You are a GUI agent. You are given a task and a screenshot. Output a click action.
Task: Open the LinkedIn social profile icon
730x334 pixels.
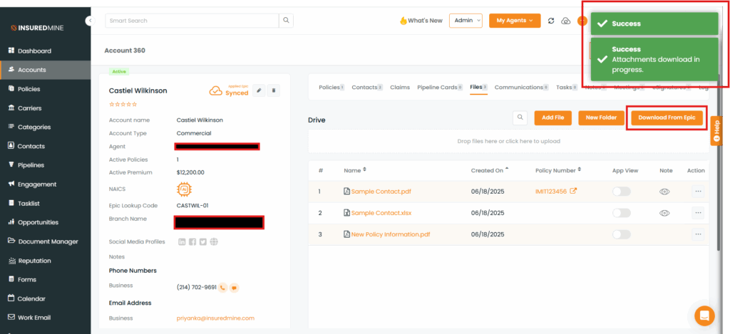coord(182,241)
